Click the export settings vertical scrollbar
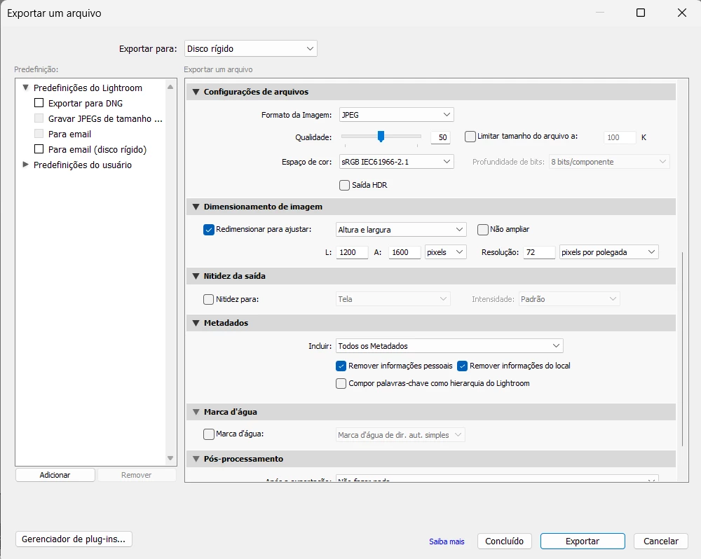The image size is (701, 559). click(x=682, y=349)
